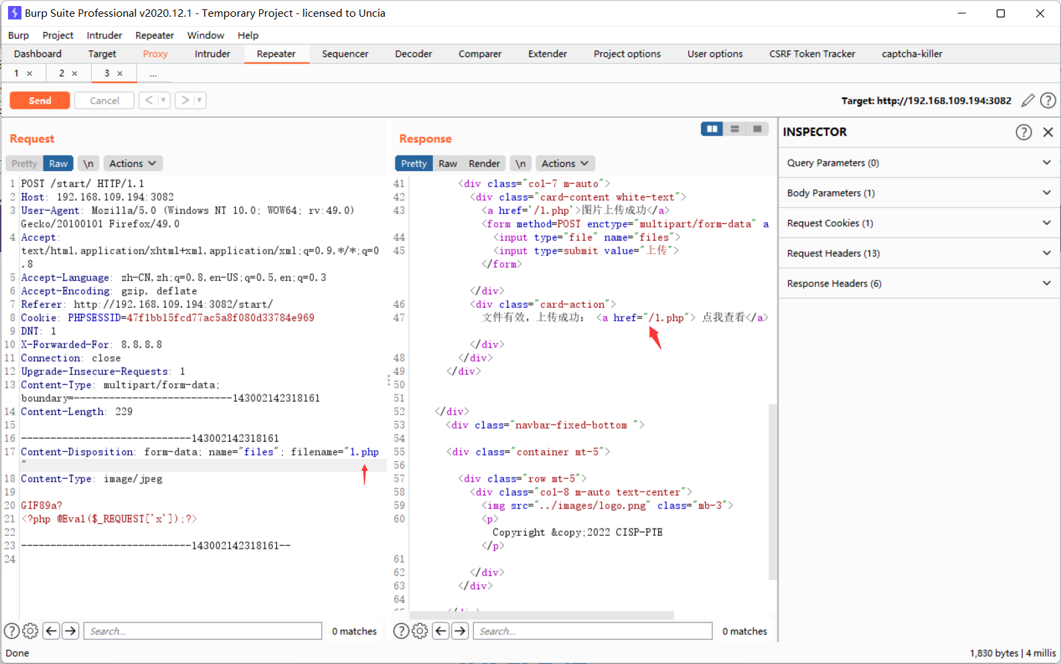Viewport: 1061px width, 664px height.
Task: Open the CSRF Token Tracker tab
Action: point(812,54)
